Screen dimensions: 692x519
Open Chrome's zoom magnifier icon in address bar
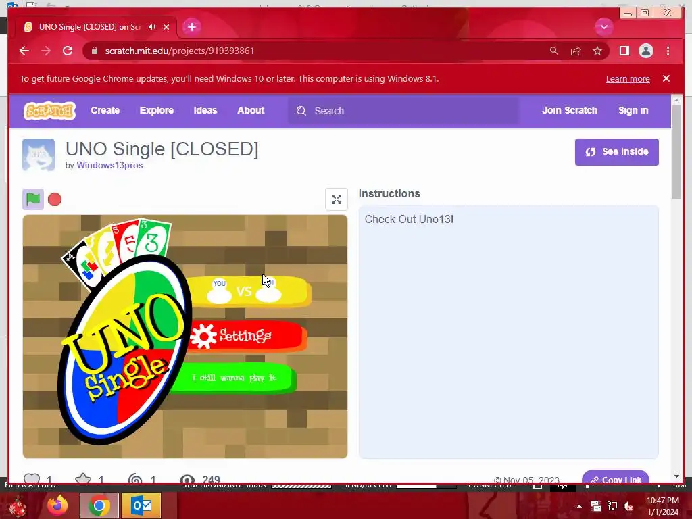click(x=554, y=51)
